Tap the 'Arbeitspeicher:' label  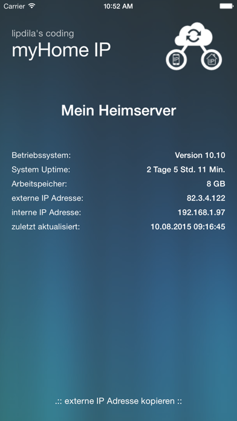click(39, 184)
